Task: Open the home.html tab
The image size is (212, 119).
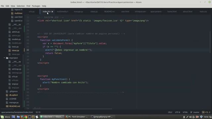Action: pyautogui.click(x=172, y=12)
